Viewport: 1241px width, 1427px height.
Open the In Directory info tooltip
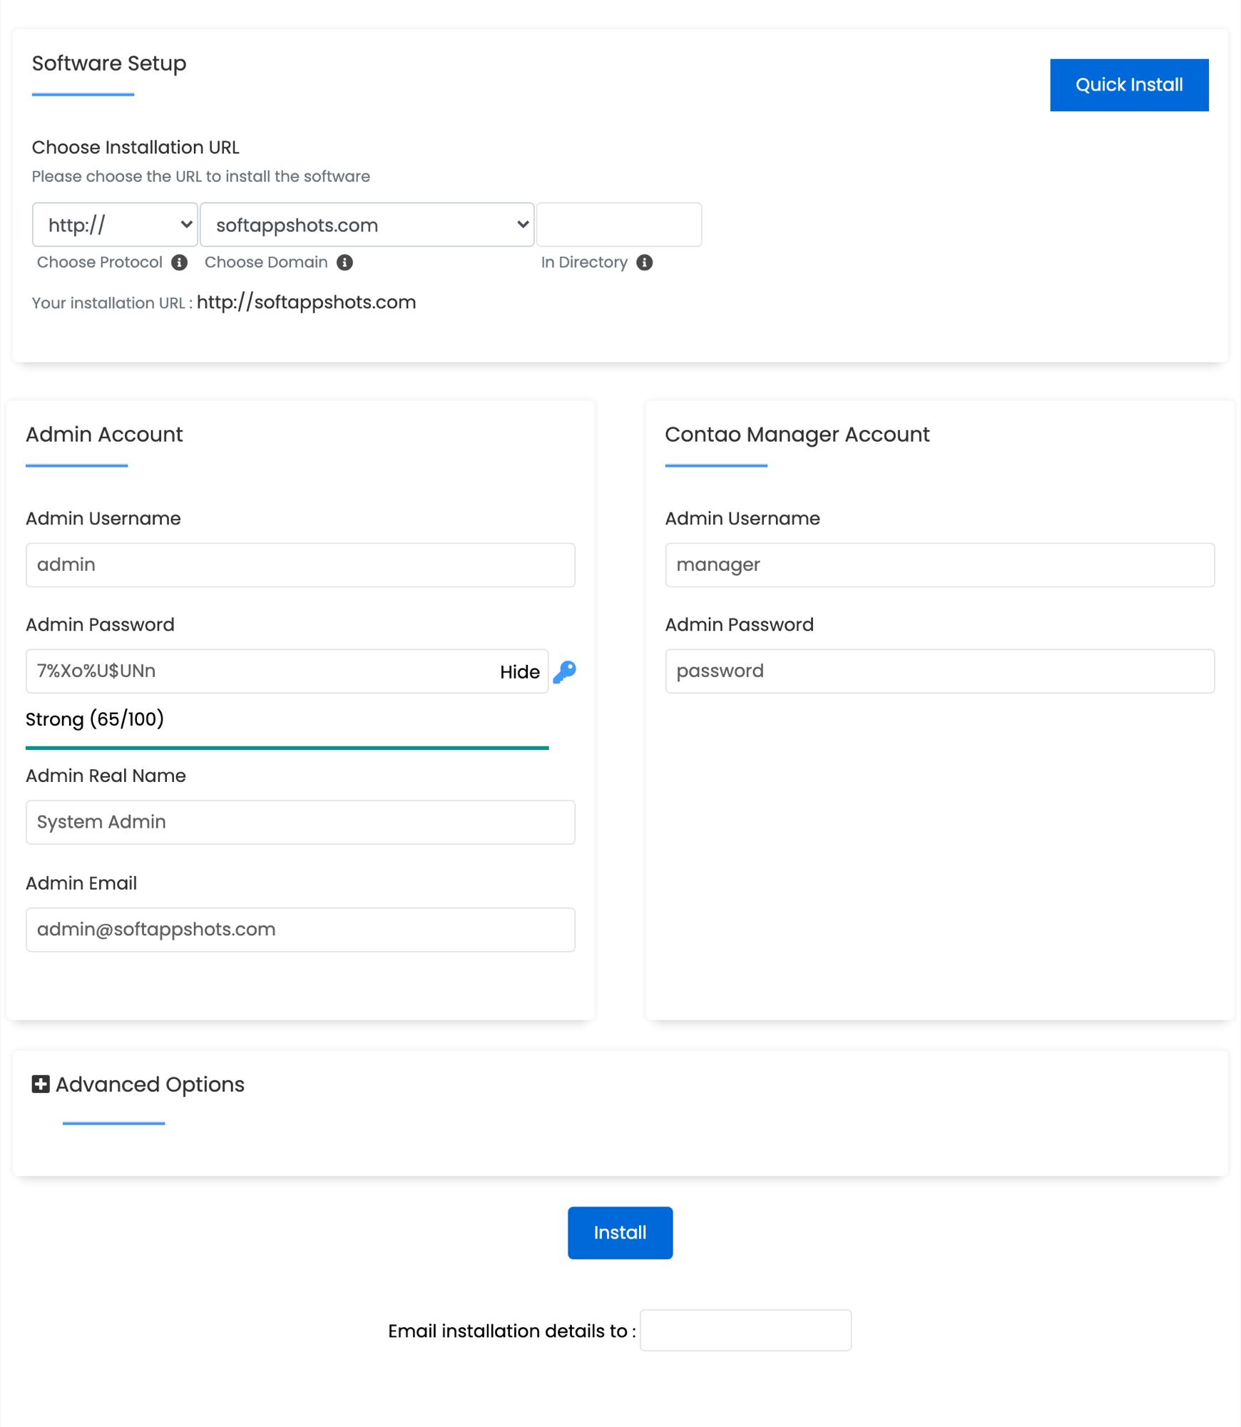click(x=645, y=262)
